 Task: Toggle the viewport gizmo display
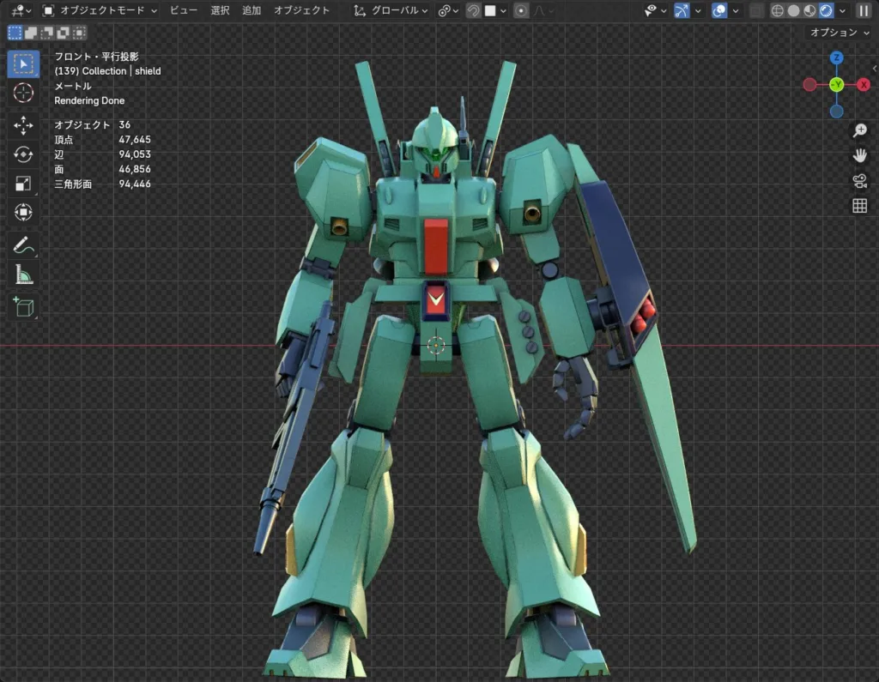(x=682, y=10)
